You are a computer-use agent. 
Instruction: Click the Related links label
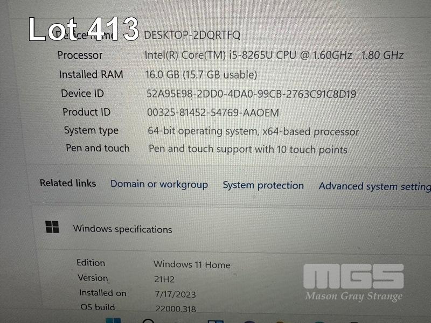pos(68,183)
